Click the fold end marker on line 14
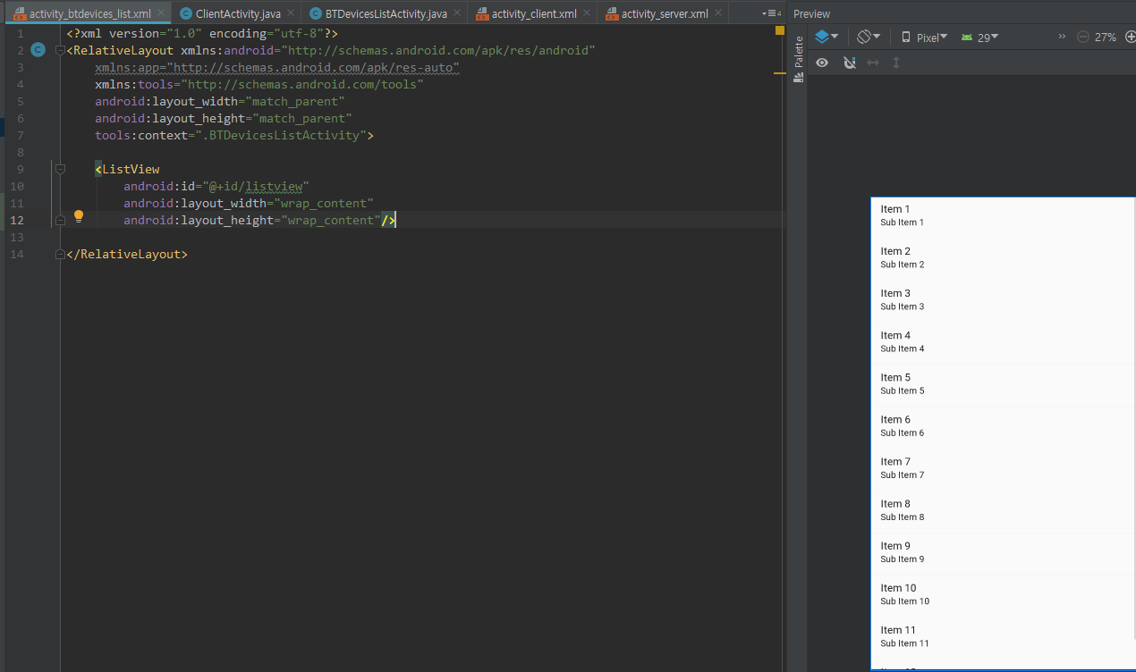 [x=60, y=254]
